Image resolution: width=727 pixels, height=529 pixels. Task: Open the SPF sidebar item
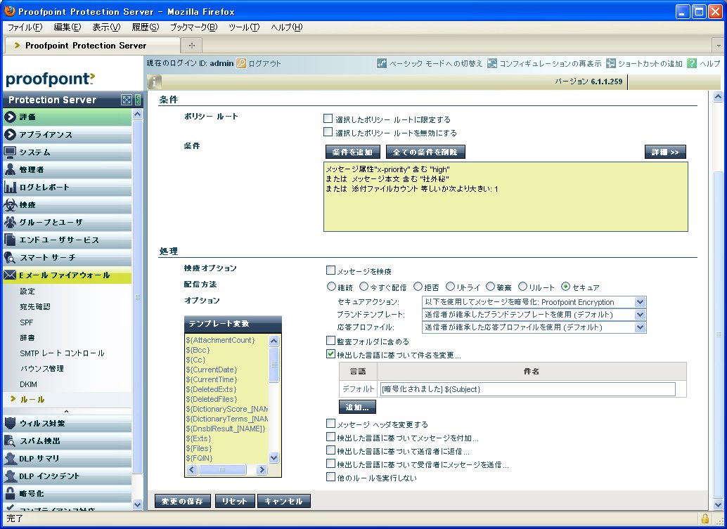(27, 322)
